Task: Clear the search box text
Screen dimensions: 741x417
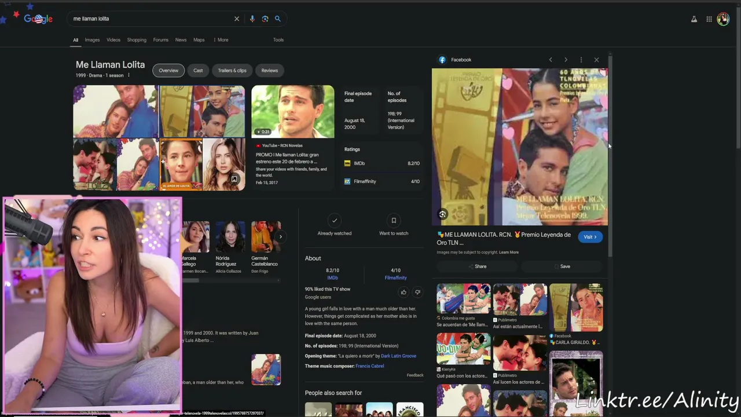Action: tap(237, 19)
